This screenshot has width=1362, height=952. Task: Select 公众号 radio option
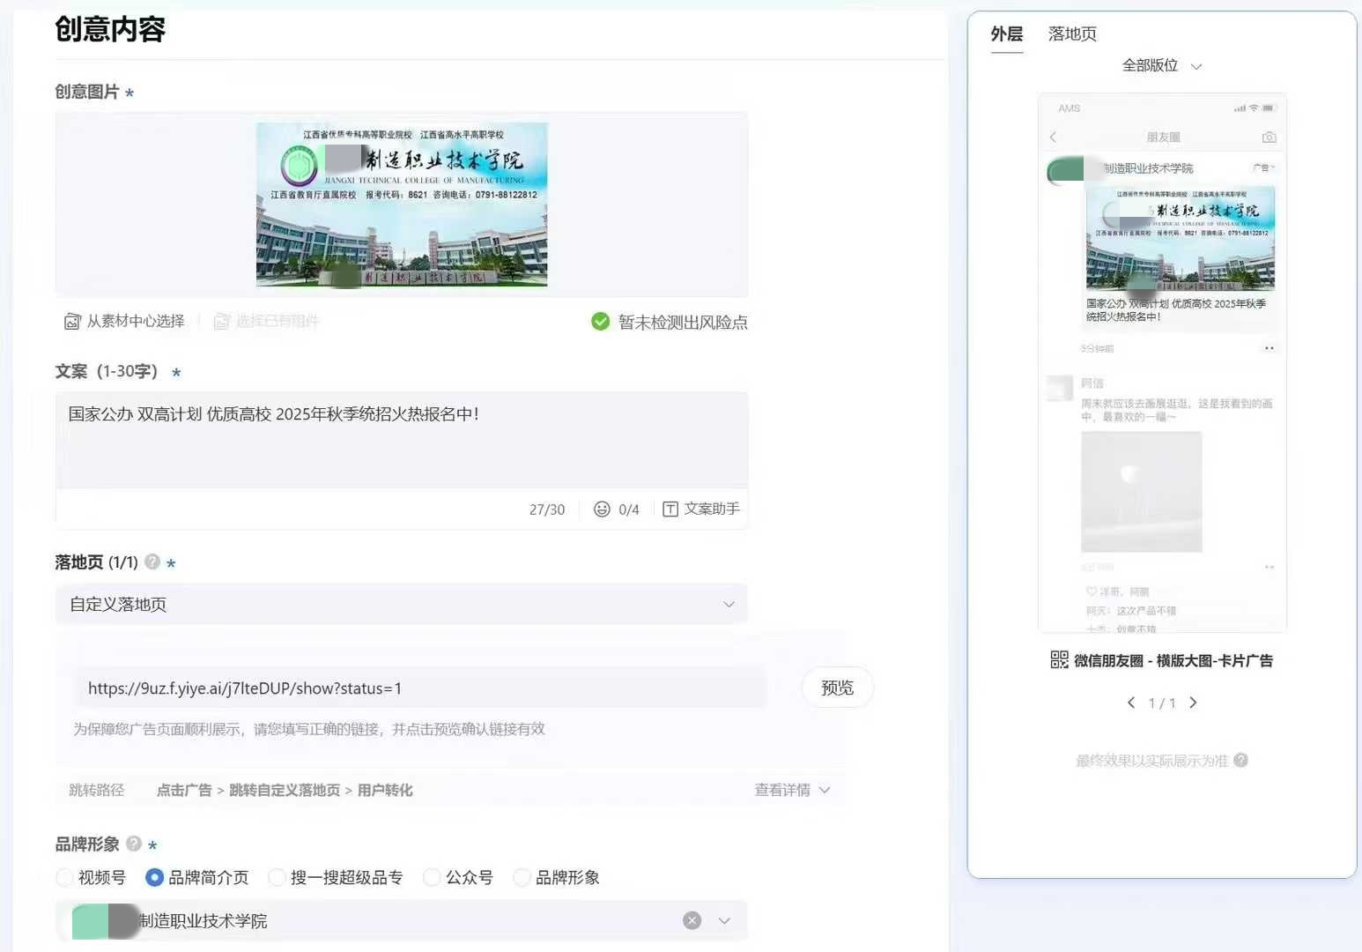[x=432, y=877]
